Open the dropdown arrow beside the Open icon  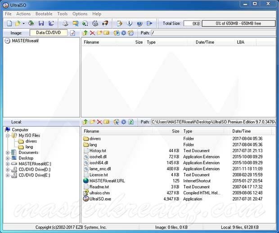23,23
